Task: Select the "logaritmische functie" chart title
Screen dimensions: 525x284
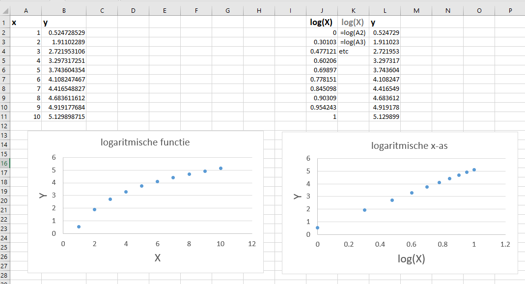Action: (145, 142)
